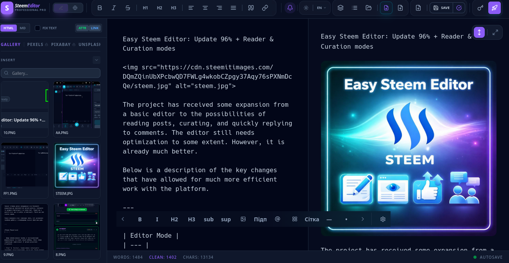Insert a blockquote using the quote icon
Screen dimensions: 509x263
click(x=251, y=8)
